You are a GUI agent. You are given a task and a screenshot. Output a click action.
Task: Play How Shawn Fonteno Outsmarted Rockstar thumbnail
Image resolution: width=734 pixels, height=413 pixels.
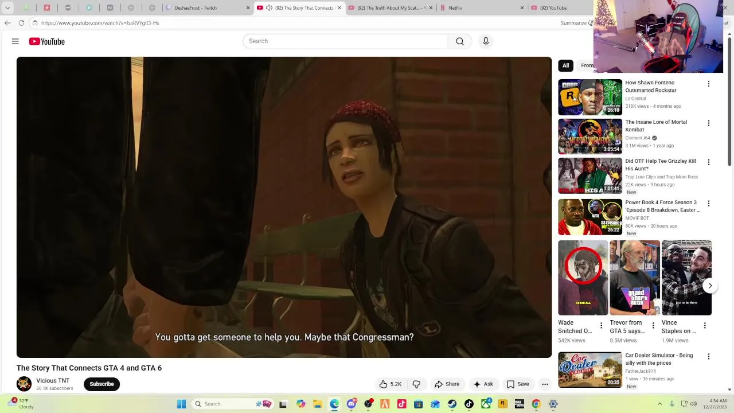pos(590,98)
